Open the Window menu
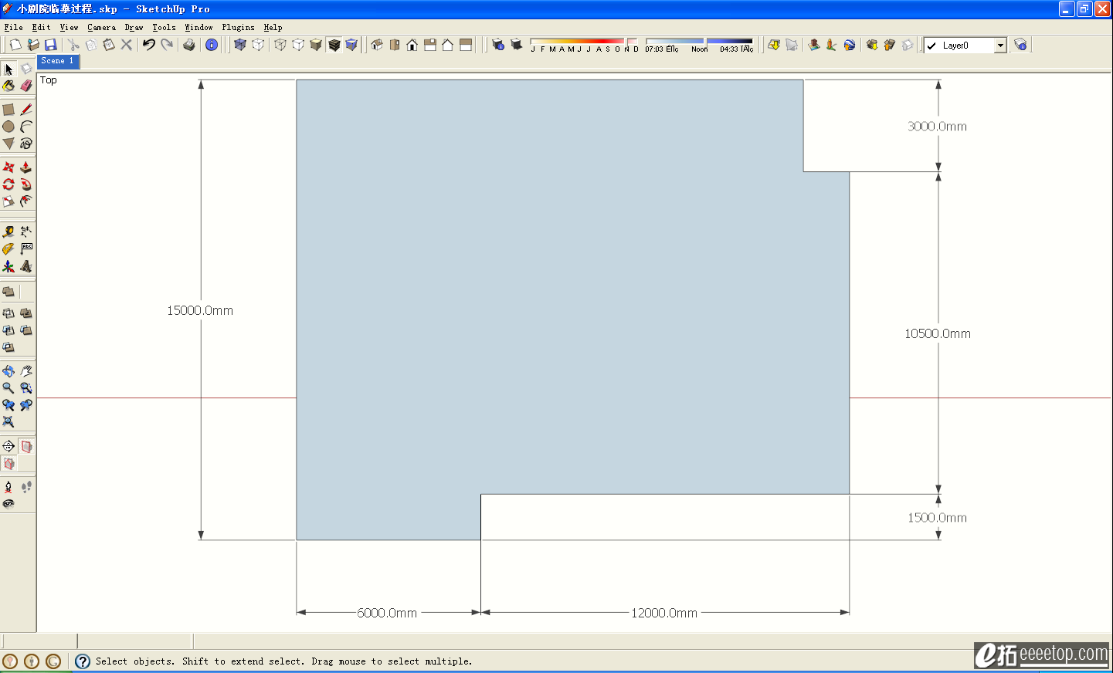Screen dimensions: 1113x673 [x=199, y=27]
